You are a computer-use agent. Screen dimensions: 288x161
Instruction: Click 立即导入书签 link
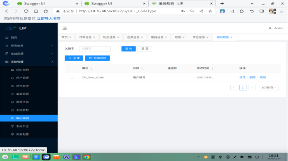coord(49,19)
